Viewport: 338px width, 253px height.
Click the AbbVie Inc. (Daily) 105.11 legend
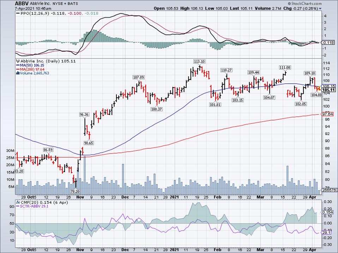(48, 61)
